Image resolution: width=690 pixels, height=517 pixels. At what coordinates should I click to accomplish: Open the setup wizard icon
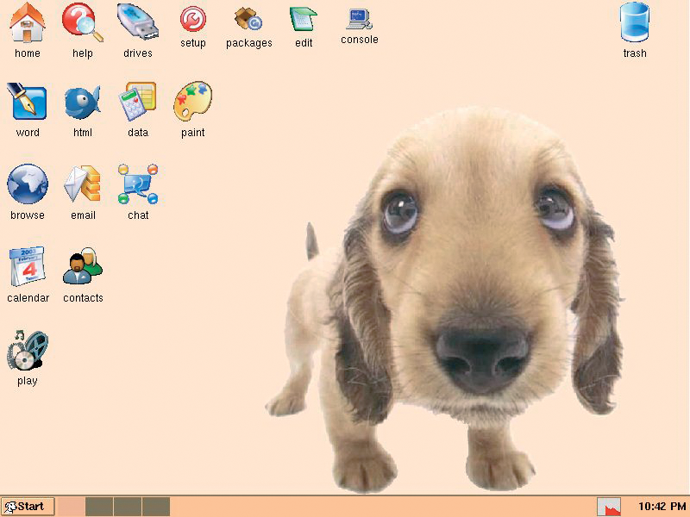coord(192,20)
